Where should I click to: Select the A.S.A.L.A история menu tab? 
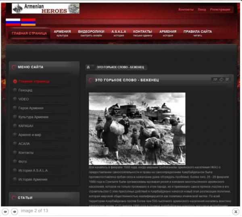[x=119, y=33]
